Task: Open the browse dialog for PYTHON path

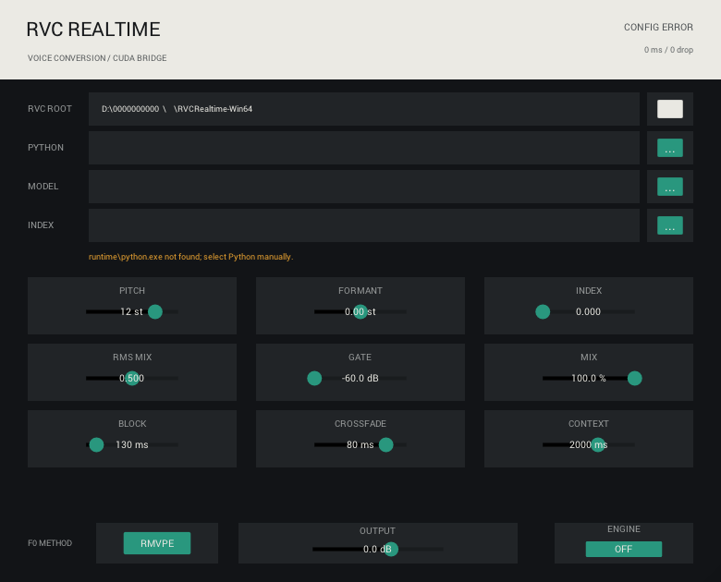Action: [670, 148]
